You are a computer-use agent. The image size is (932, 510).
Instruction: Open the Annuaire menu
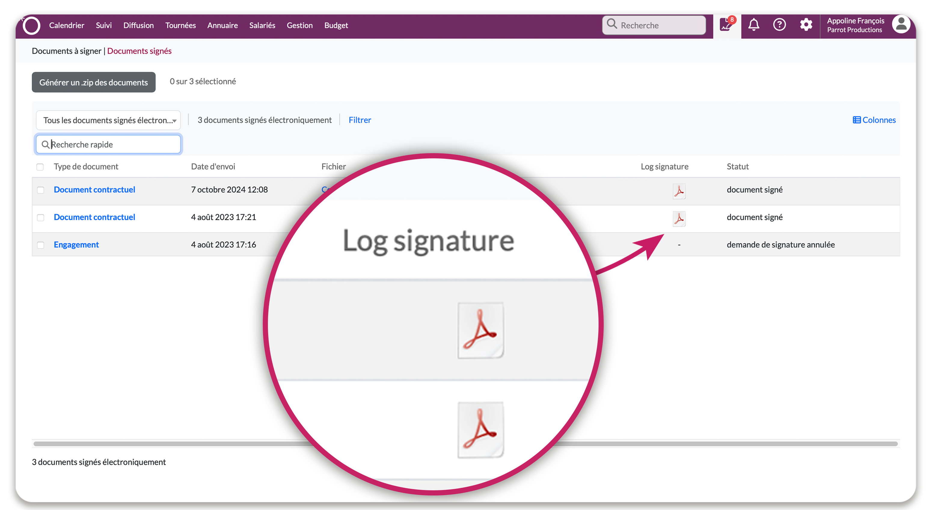pos(222,25)
